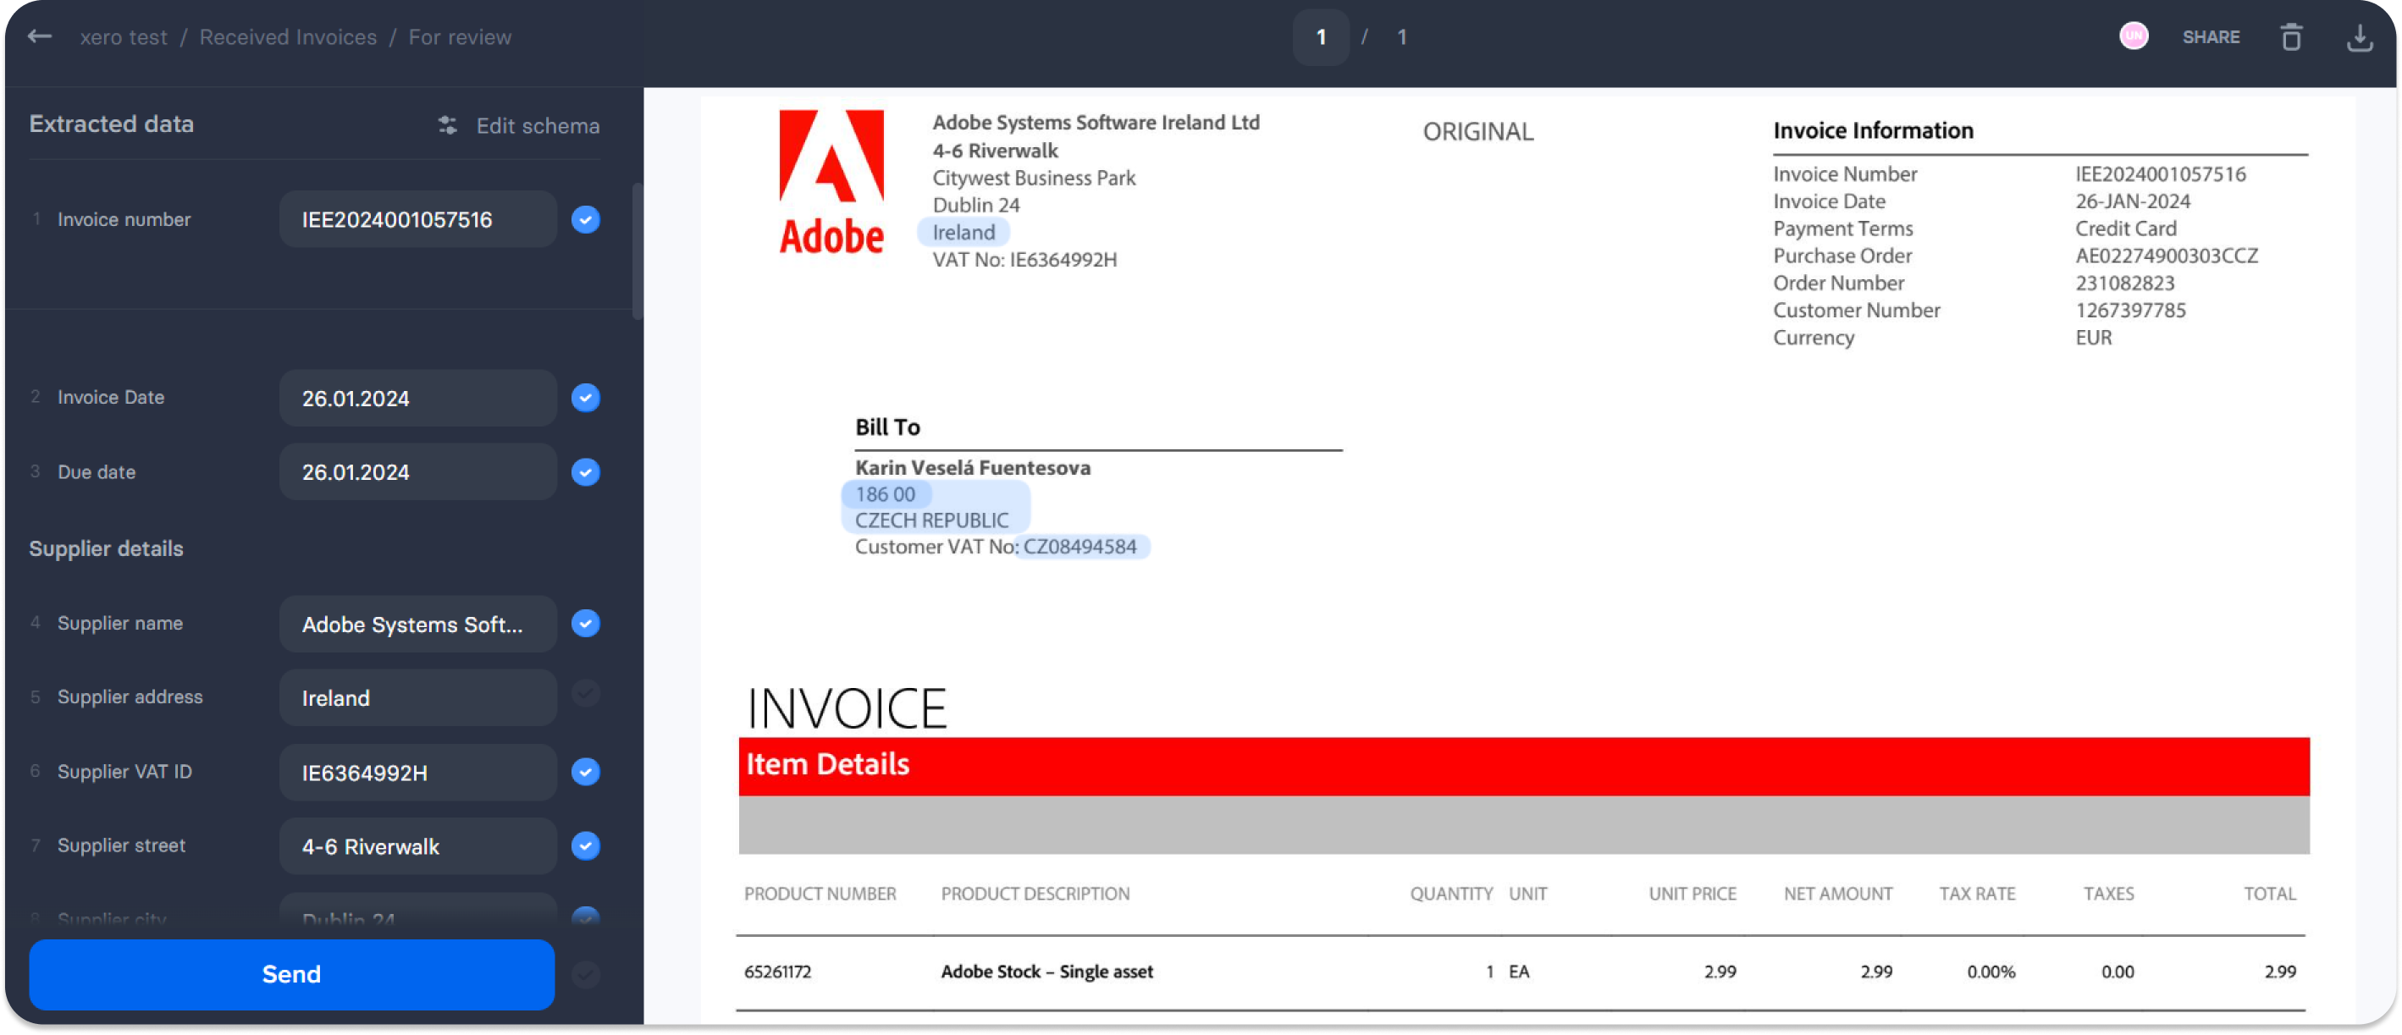Toggle Due date confirmation check
The width and height of the screenshot is (2402, 1035).
(x=586, y=472)
